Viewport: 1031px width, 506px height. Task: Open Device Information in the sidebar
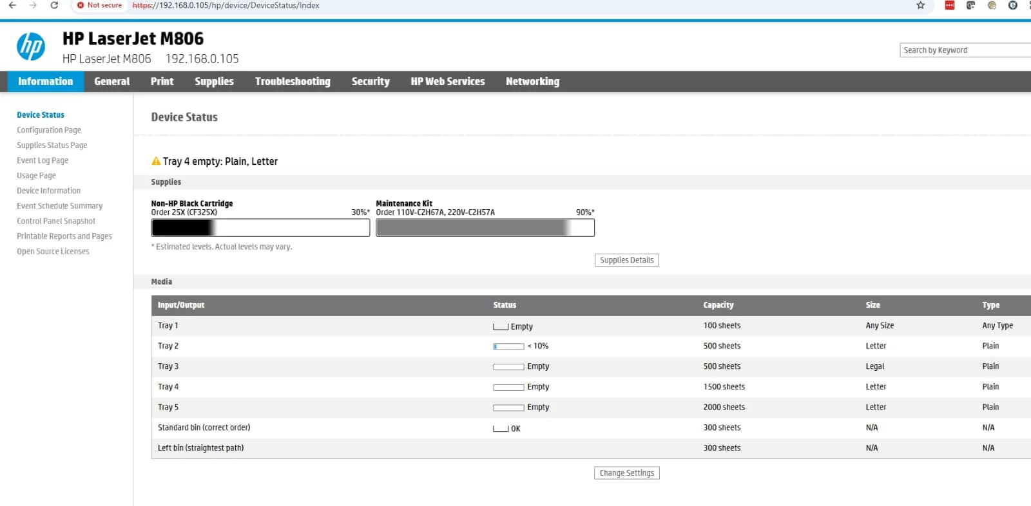[49, 191]
